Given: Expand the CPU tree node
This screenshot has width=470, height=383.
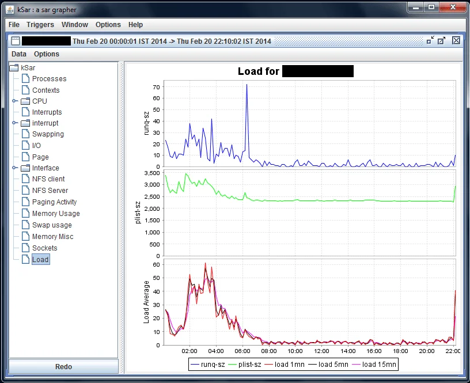Looking at the screenshot, I should (15, 101).
